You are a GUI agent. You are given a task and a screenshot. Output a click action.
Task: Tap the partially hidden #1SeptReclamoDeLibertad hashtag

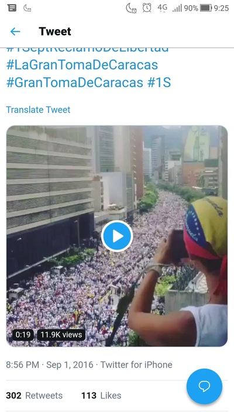(87, 50)
